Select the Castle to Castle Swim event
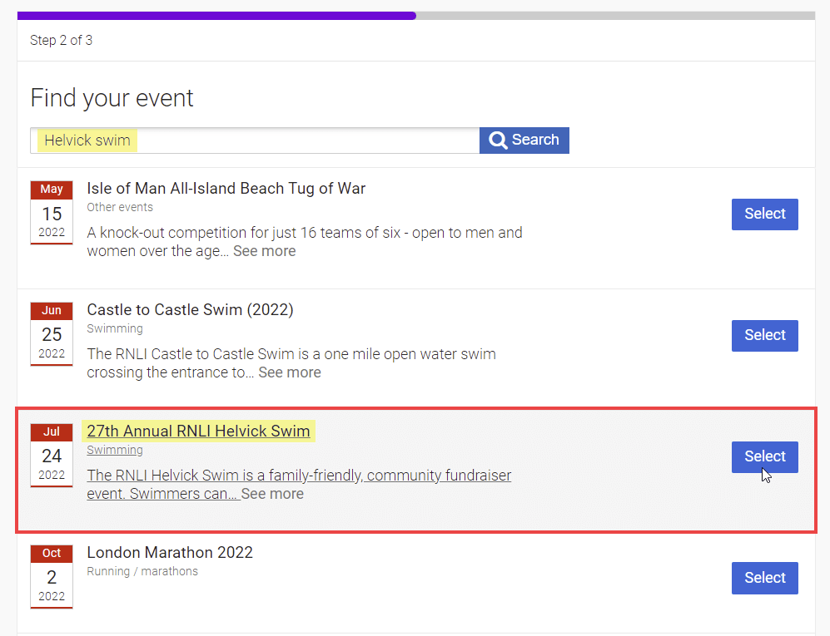This screenshot has height=636, width=830. pyautogui.click(x=764, y=336)
